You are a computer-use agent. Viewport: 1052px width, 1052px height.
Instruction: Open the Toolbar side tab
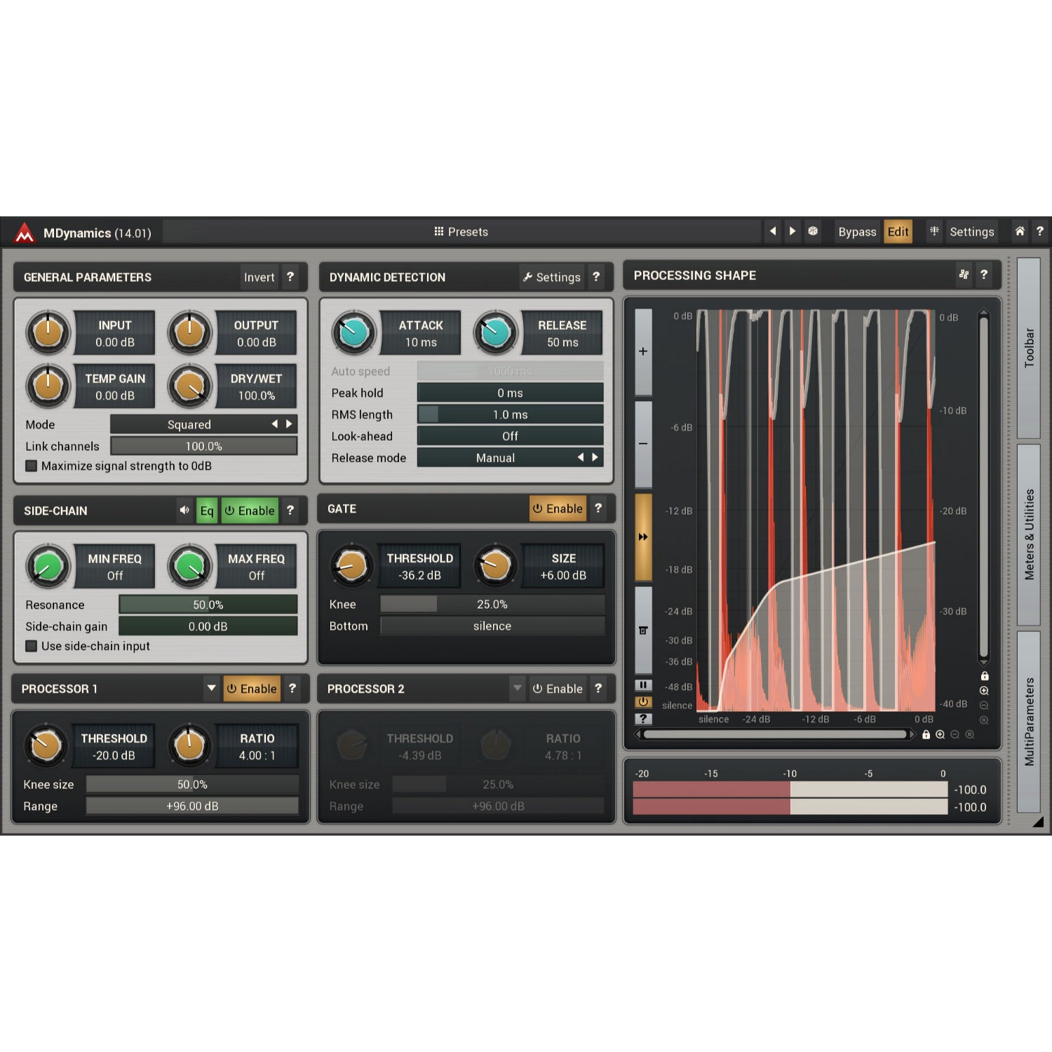point(1029,348)
